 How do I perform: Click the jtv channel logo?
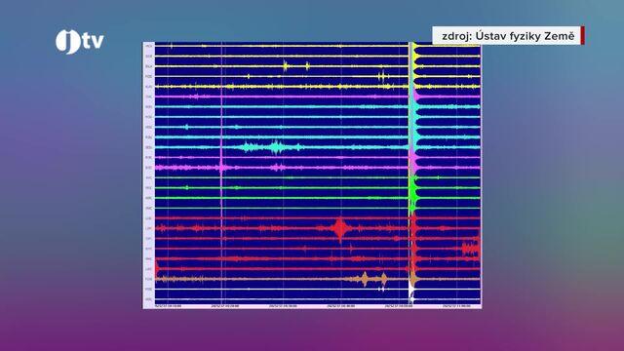tap(80, 41)
